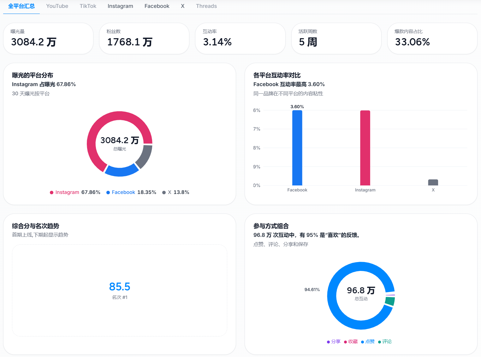481x357 pixels.
Task: Open the Facebook platform tab
Action: coord(157,6)
